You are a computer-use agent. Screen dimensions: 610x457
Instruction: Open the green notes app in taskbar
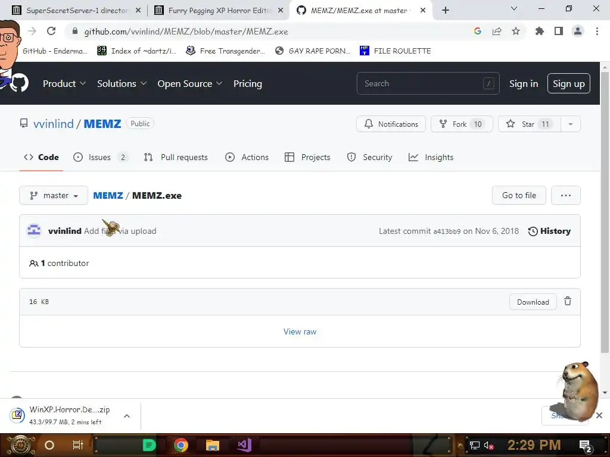click(x=149, y=445)
